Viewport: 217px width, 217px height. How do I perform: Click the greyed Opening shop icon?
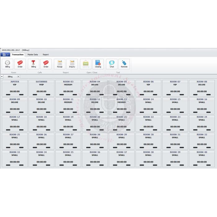(x=86, y=64)
